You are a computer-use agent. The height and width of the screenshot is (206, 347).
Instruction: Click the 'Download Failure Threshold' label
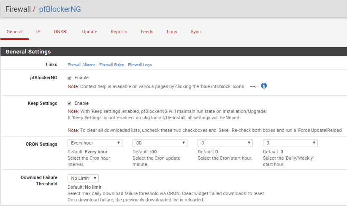tap(39, 181)
